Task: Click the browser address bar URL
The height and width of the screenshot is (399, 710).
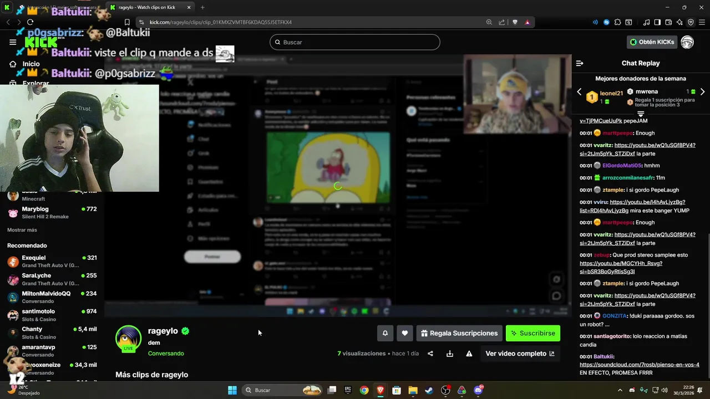Action: tap(221, 22)
